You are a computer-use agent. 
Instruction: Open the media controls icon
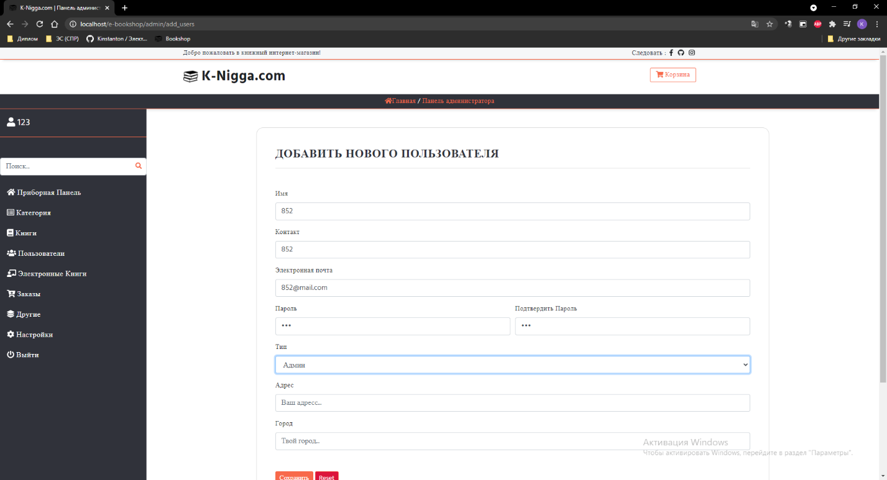point(847,24)
